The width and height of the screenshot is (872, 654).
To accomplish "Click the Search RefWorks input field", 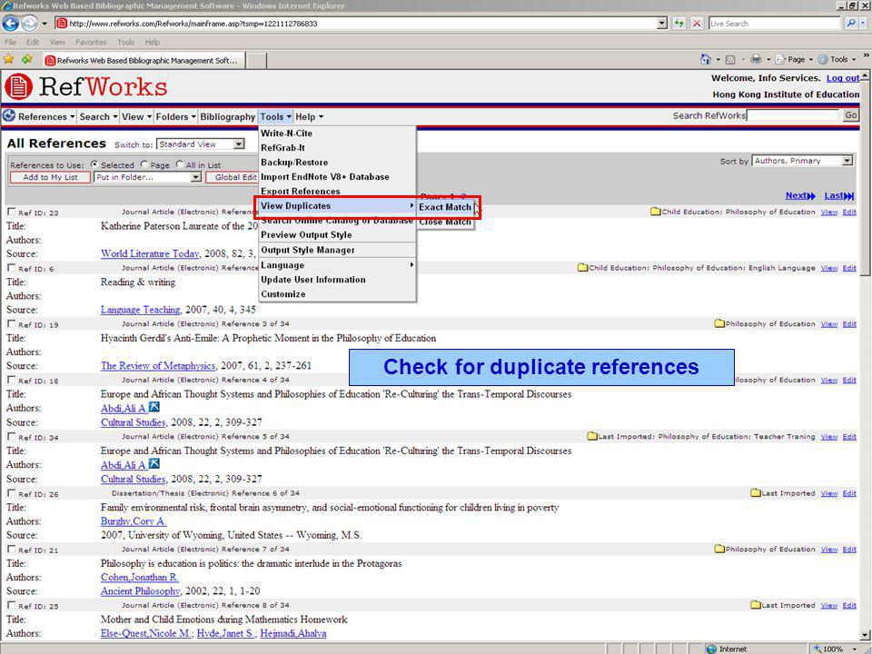I will click(x=792, y=115).
